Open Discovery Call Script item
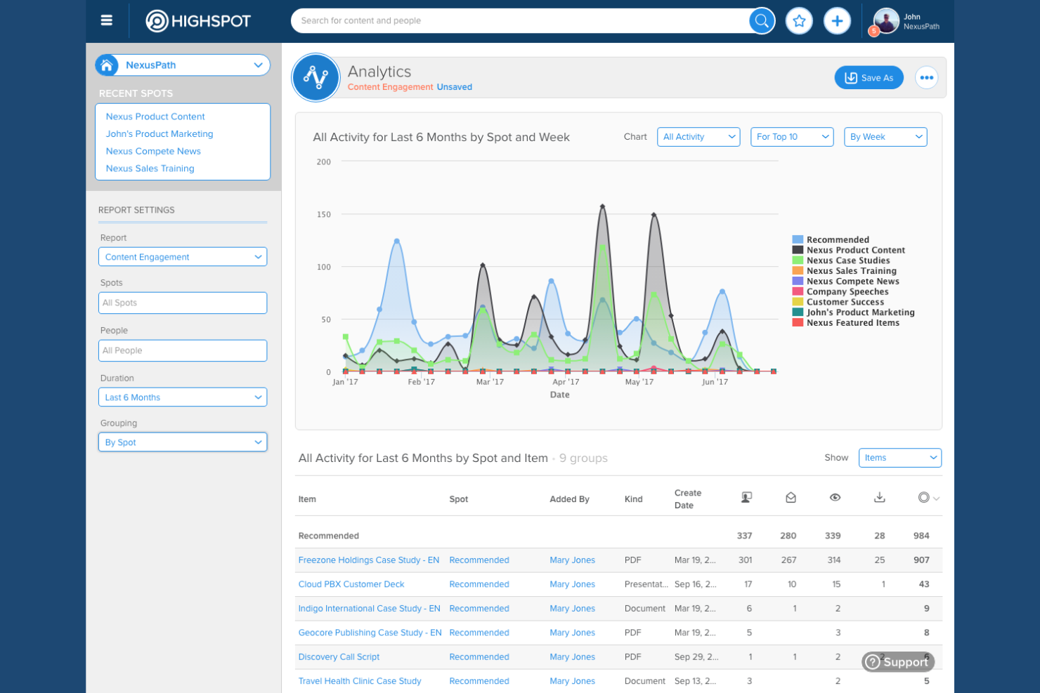This screenshot has height=693, width=1040. 339,657
